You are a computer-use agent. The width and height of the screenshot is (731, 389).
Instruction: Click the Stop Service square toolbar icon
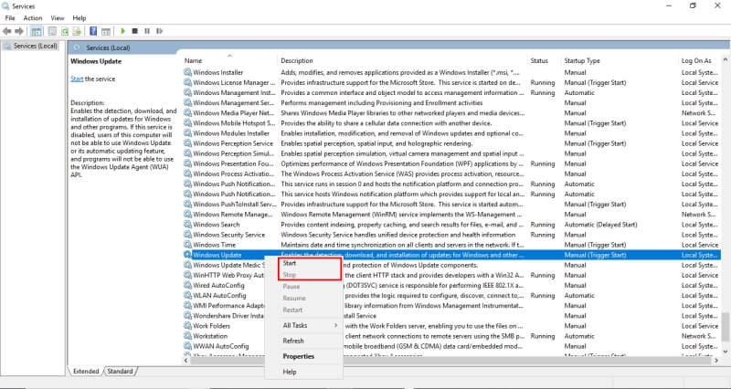pyautogui.click(x=134, y=30)
